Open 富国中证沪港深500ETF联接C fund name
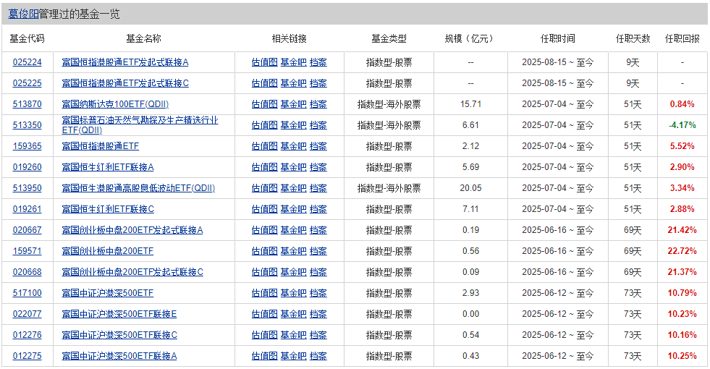710x369 pixels. pyautogui.click(x=119, y=335)
